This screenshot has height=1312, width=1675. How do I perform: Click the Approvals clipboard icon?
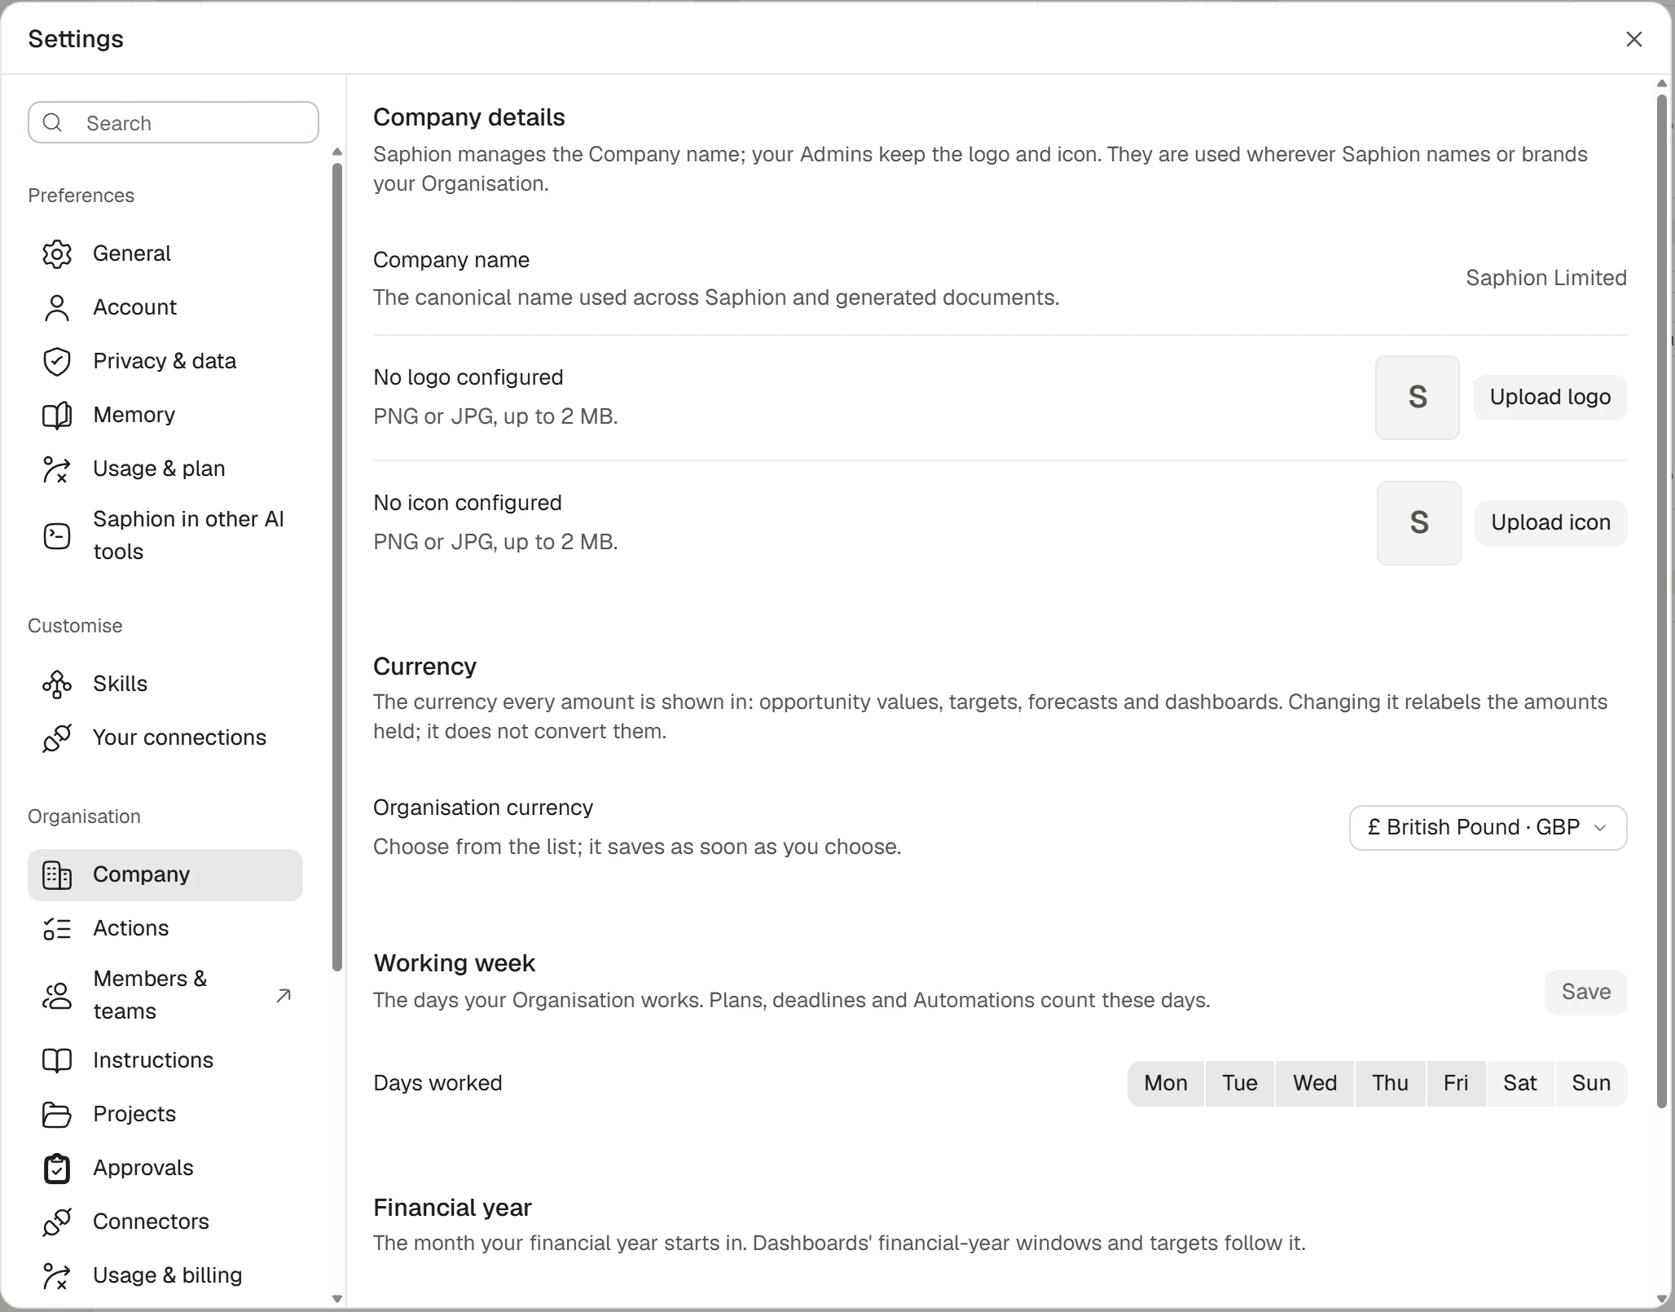tap(57, 1169)
